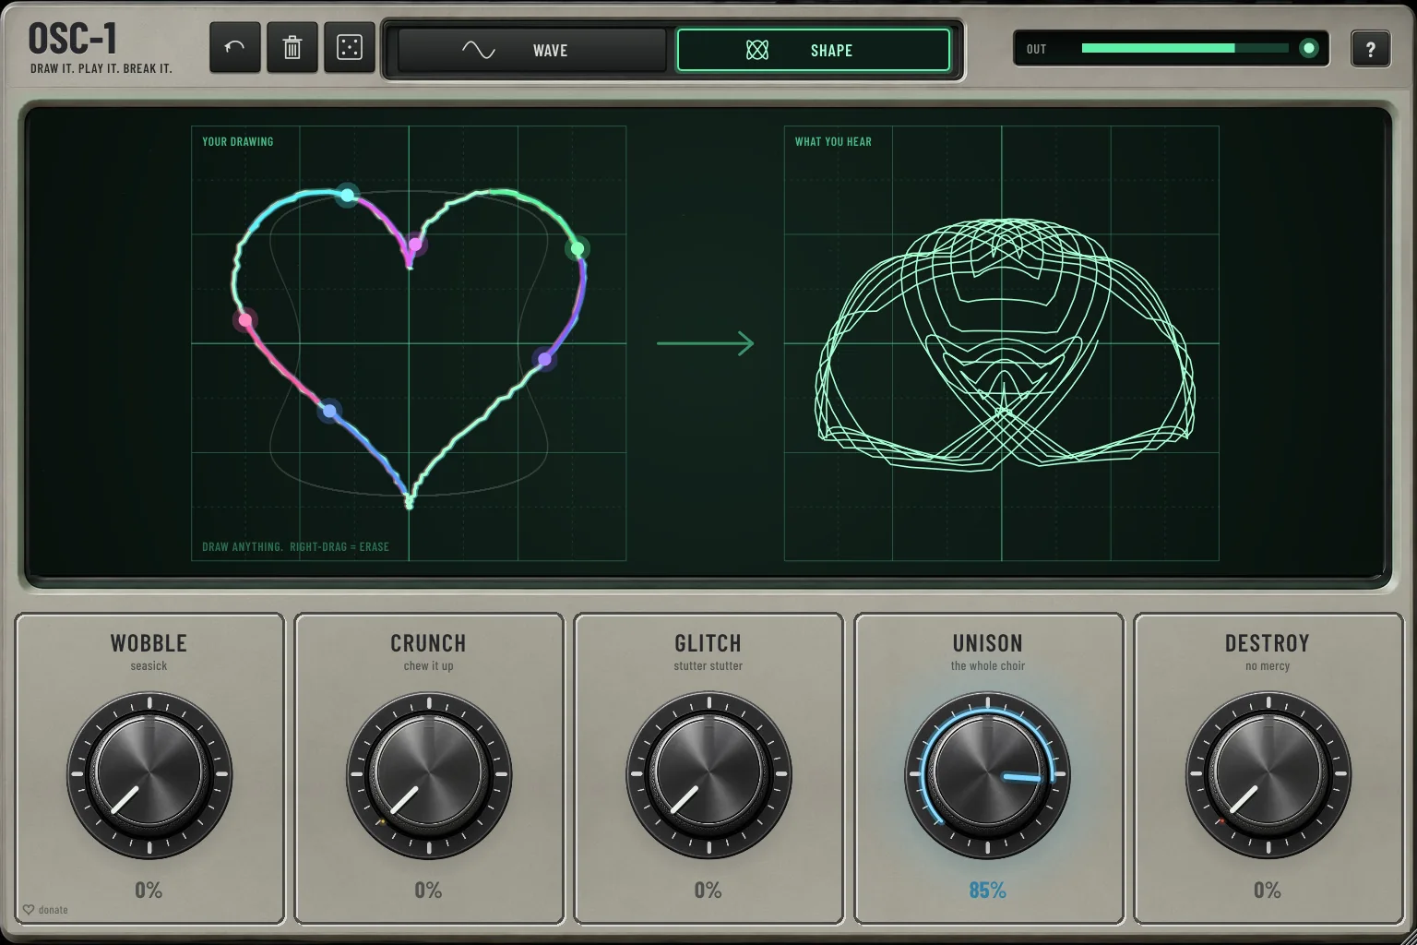
Task: Click the cyan point at heart's top-left
Action: coord(347,195)
